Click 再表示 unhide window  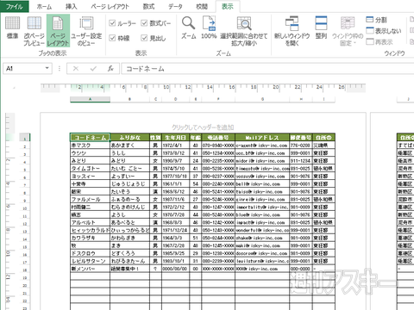pos(379,42)
